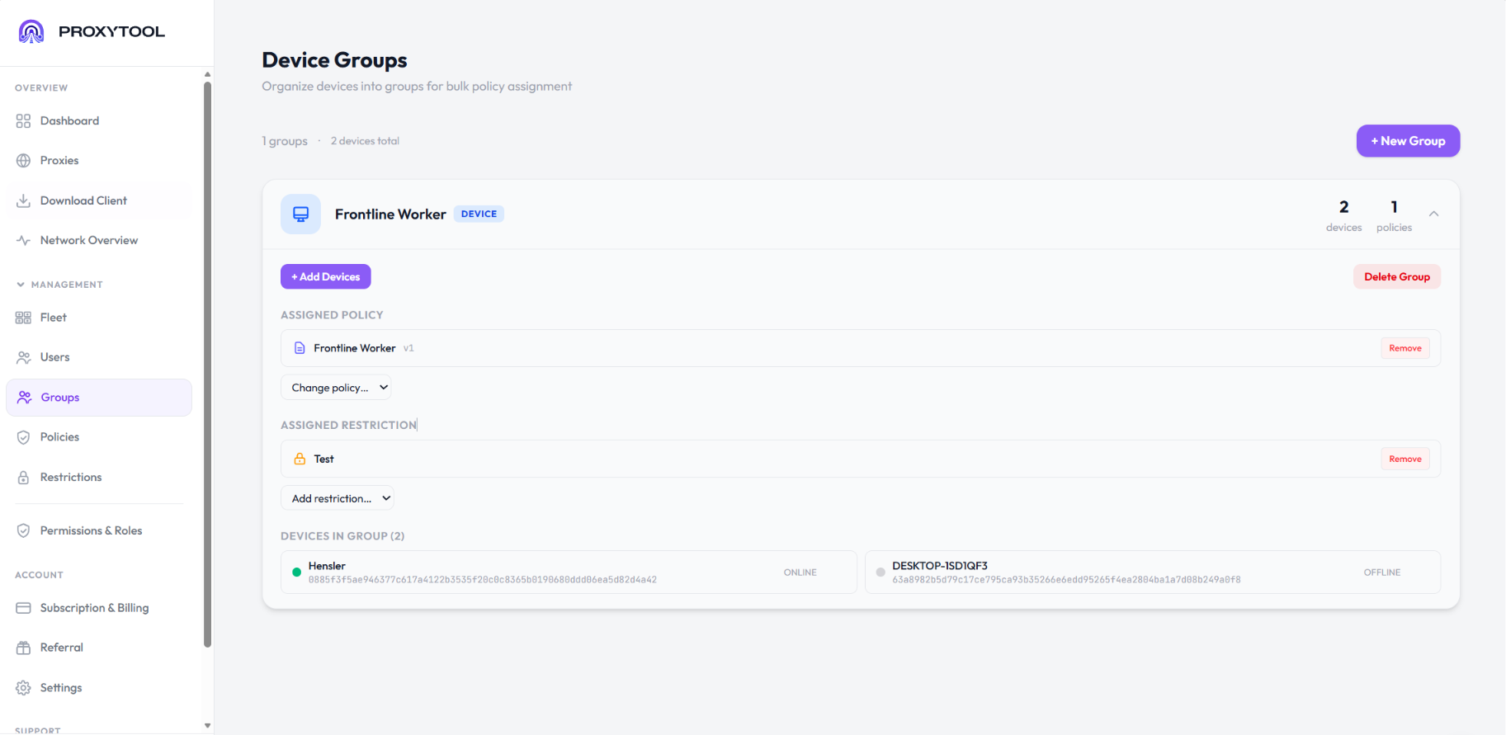The height and width of the screenshot is (735, 1506).
Task: Click the Delete Group button
Action: [x=1397, y=276]
